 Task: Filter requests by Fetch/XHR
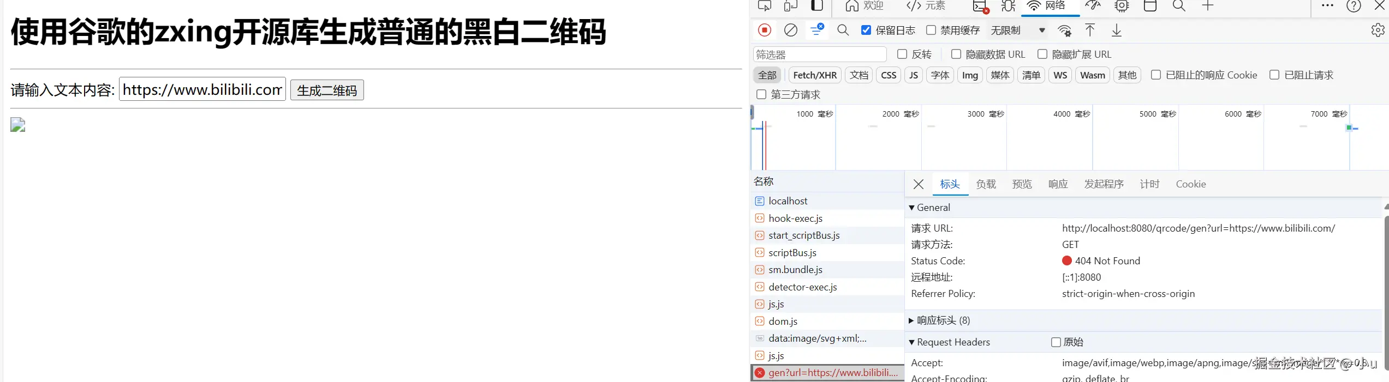tap(815, 75)
